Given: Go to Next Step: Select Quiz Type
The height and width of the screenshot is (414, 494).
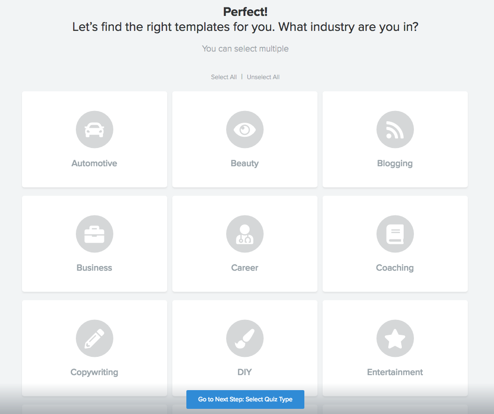Looking at the screenshot, I should pos(245,399).
